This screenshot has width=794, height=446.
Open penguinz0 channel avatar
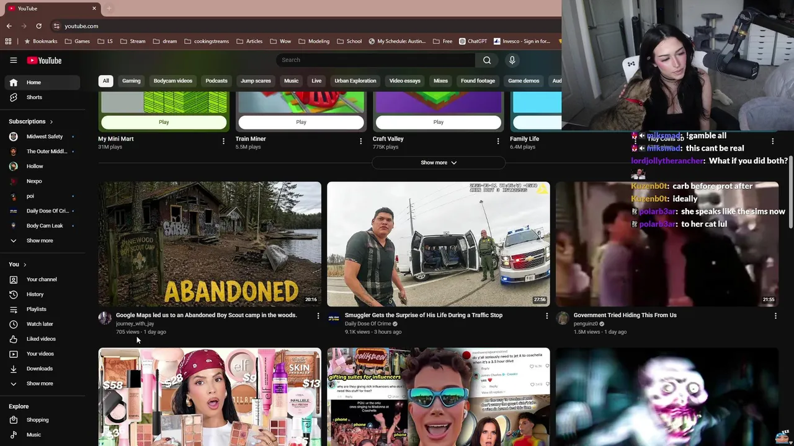coord(563,318)
